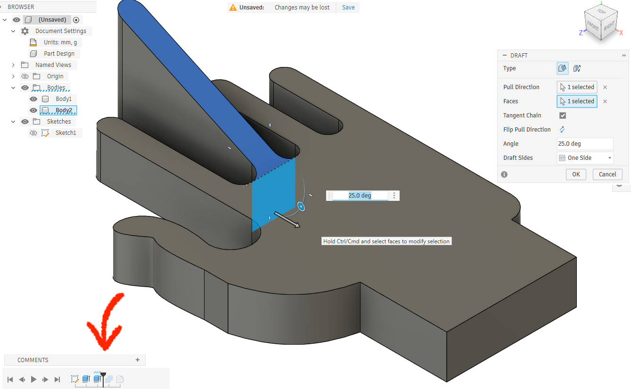Select the combine feature in timeline
This screenshot has height=389, width=631.
pyautogui.click(x=109, y=379)
